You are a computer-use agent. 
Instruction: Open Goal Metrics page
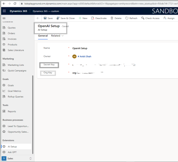pyautogui.click(x=15, y=91)
